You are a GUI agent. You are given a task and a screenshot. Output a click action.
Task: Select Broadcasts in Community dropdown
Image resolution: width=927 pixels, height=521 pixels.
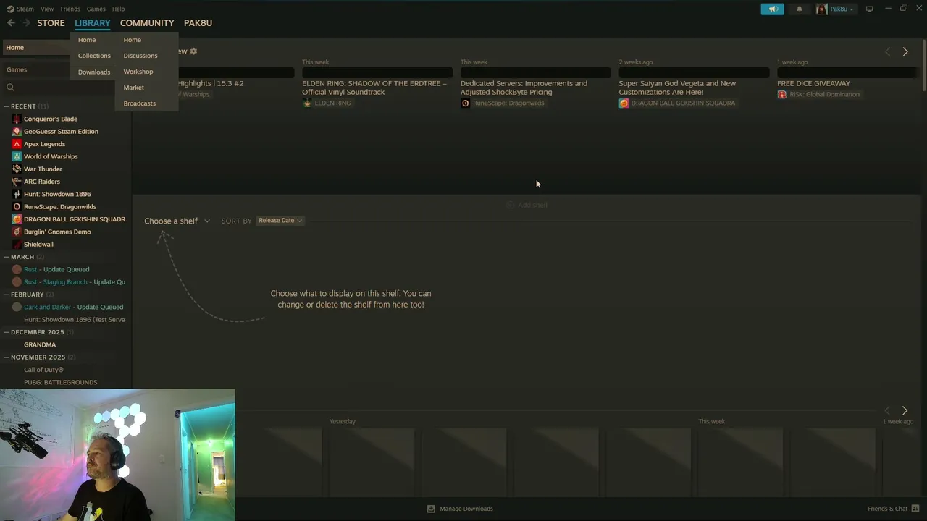coord(140,103)
